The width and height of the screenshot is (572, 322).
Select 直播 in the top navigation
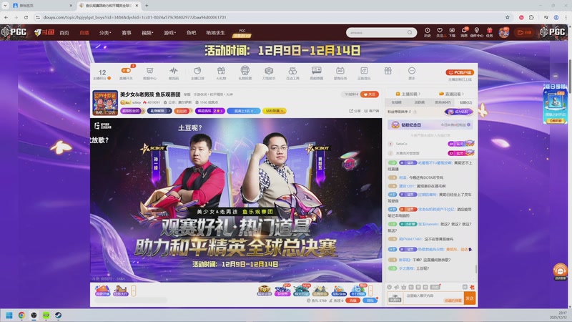[84, 33]
